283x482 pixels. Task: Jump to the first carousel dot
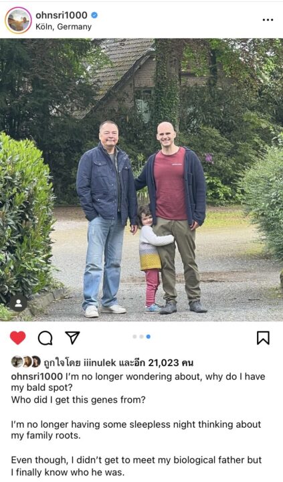[134, 337]
